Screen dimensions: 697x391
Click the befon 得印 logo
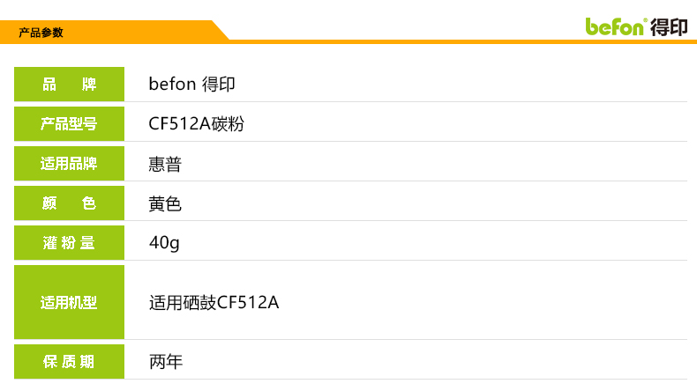(635, 26)
